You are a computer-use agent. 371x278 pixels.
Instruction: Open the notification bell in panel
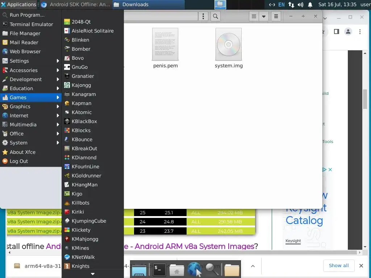coord(310,4)
